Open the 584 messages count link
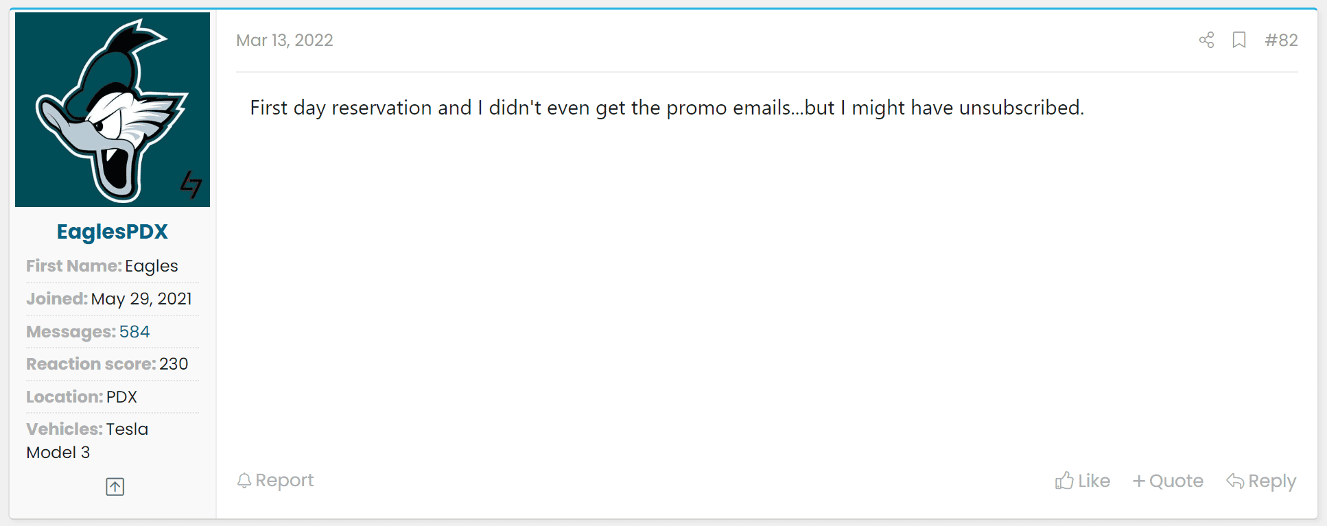 tap(134, 332)
